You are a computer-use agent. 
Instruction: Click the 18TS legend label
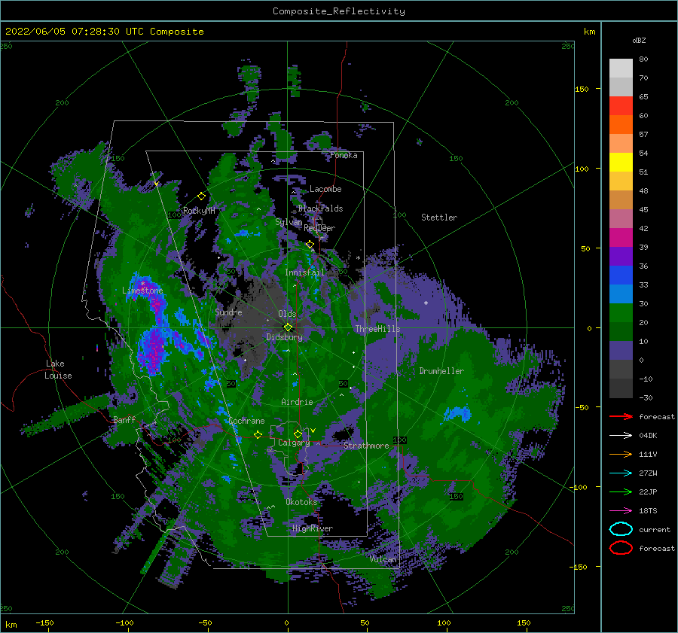tap(648, 511)
